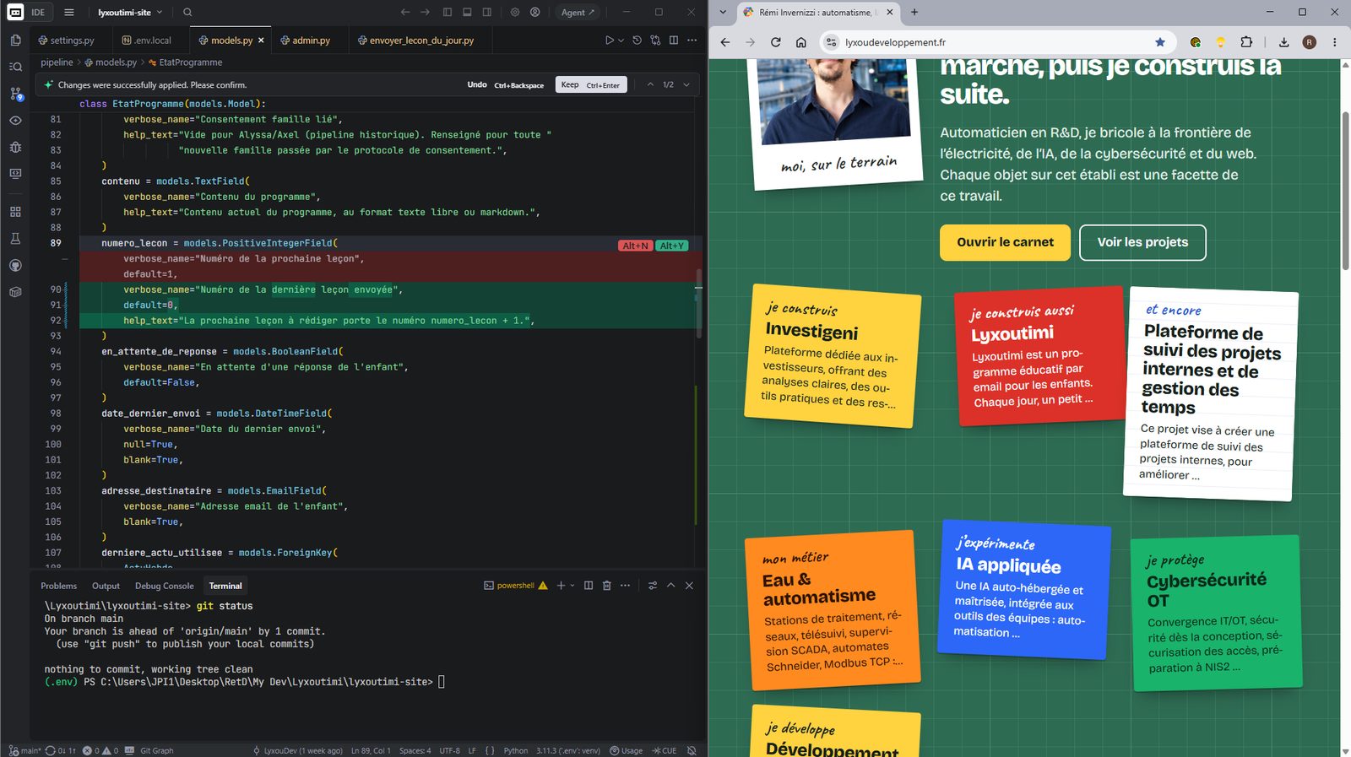This screenshot has width=1351, height=757.
Task: Open the Run and Debug bug icon
Action: (x=15, y=147)
